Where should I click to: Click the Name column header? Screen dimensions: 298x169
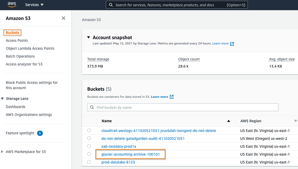pos(107,121)
